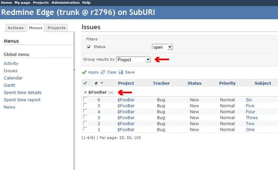278x170 pixels.
Task: Open issue subject 'Two'
Action: coord(250,124)
